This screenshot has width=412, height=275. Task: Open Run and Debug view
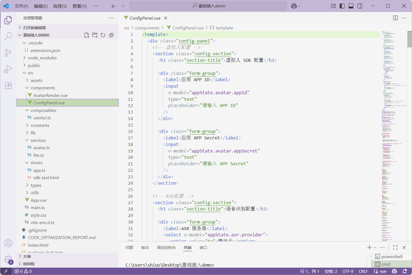click(8, 69)
